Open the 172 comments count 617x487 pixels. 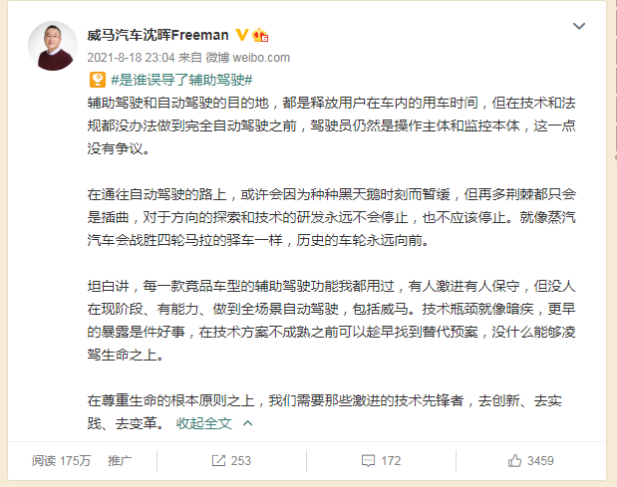[391, 461]
